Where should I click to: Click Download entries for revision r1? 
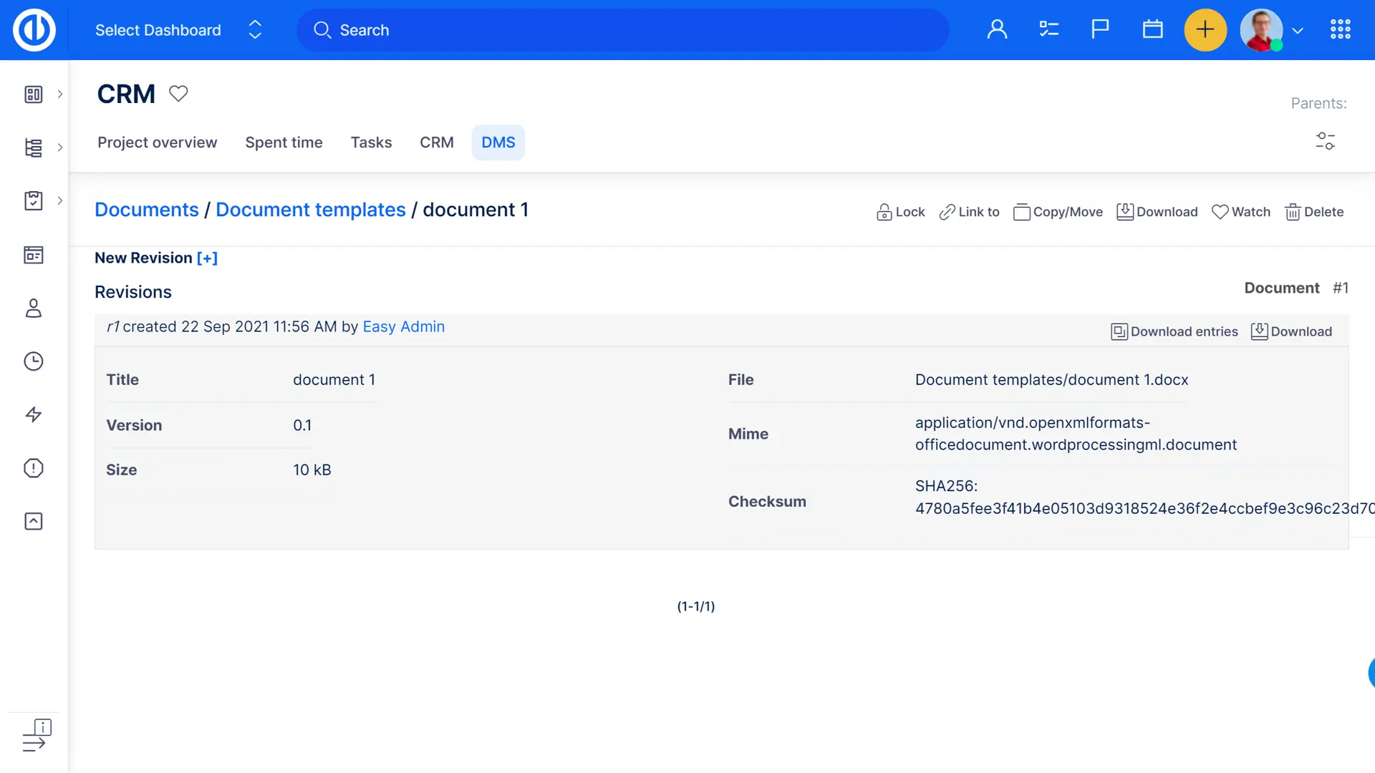click(1174, 331)
